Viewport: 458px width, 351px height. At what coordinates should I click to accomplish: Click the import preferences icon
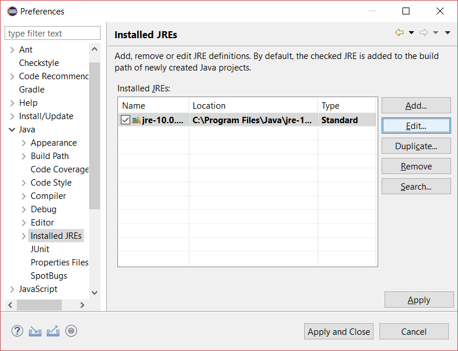[x=35, y=331]
